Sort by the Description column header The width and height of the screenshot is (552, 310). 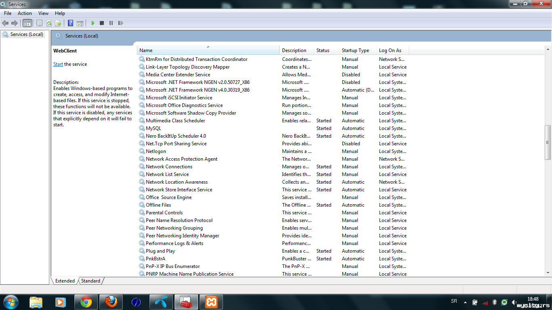(x=297, y=50)
